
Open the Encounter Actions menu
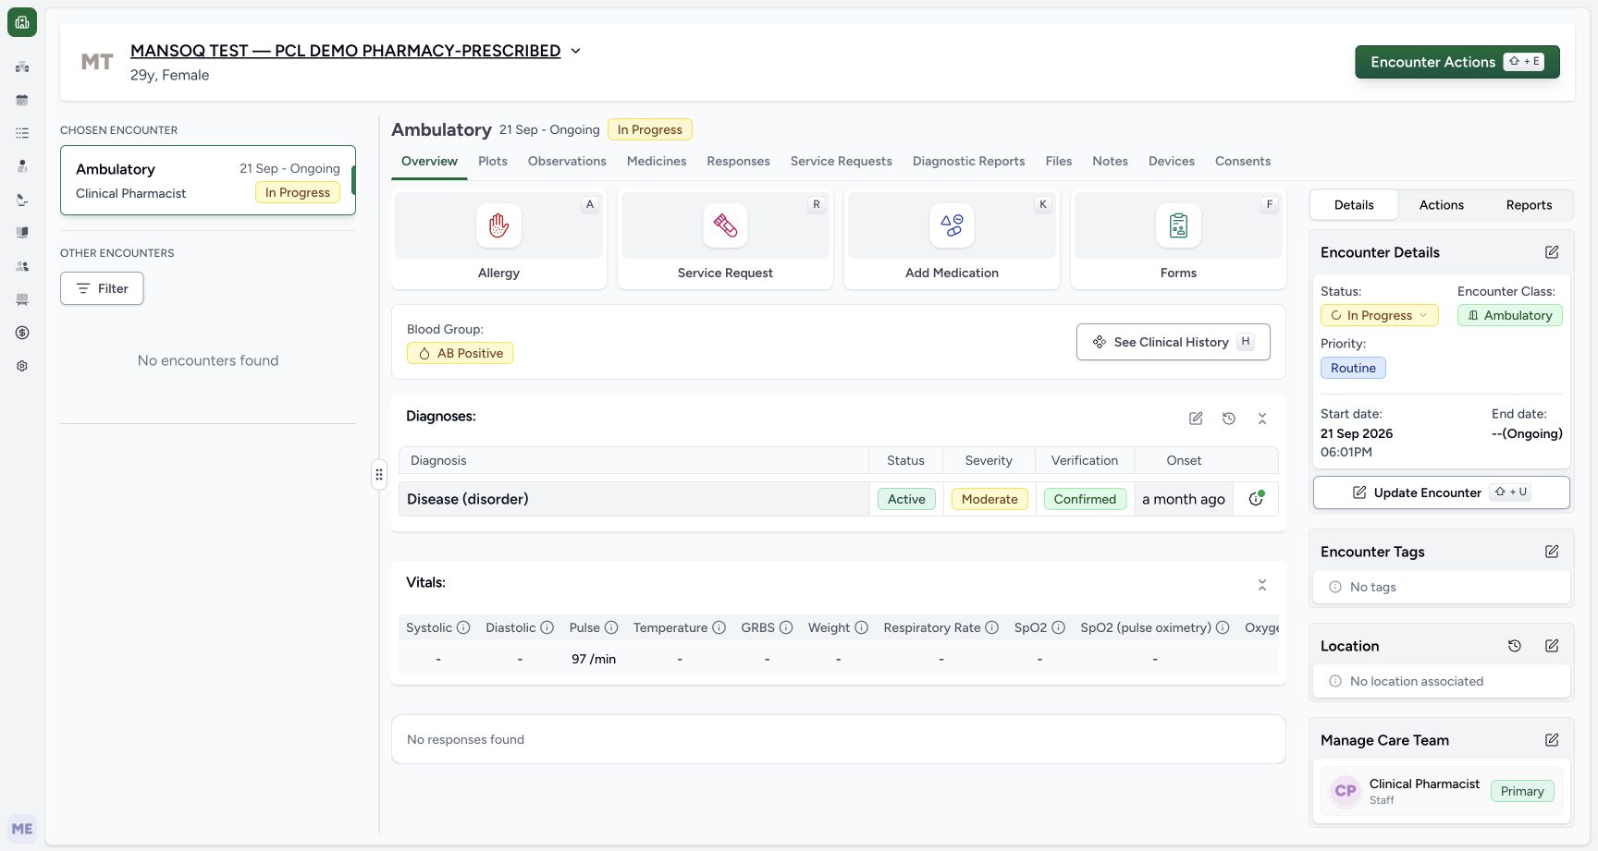[x=1457, y=62]
